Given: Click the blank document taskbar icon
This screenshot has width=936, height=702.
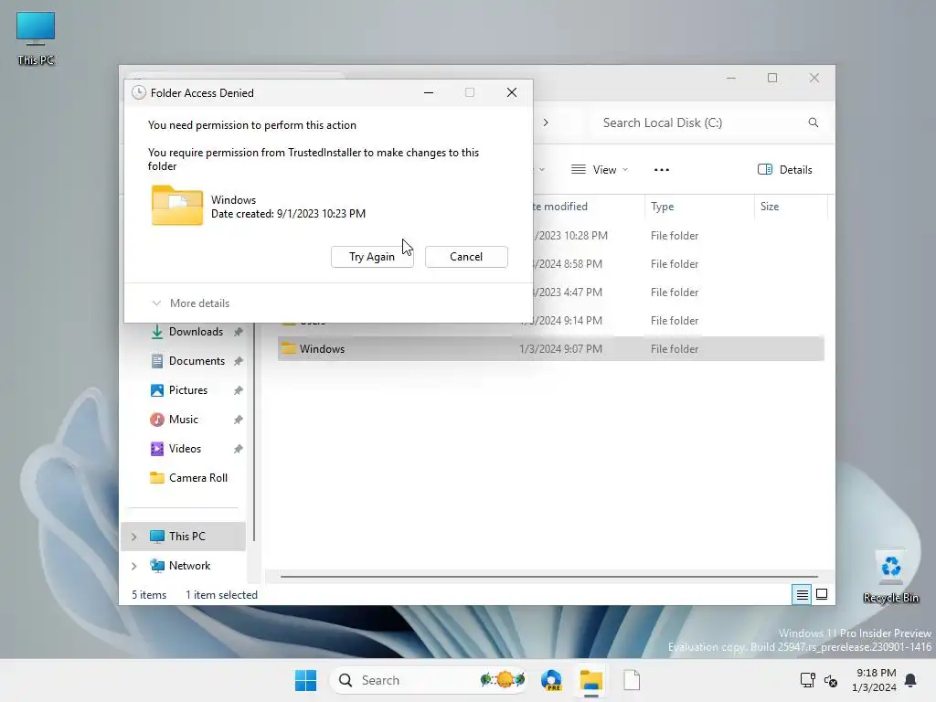Looking at the screenshot, I should [x=632, y=680].
